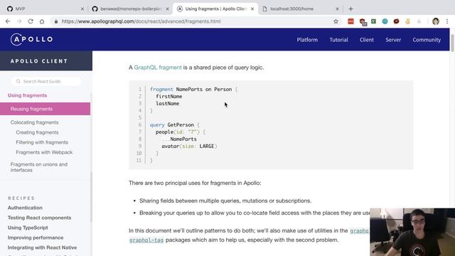This screenshot has height=256, width=455.
Task: Open the Authentication recipe
Action: [x=25, y=208]
